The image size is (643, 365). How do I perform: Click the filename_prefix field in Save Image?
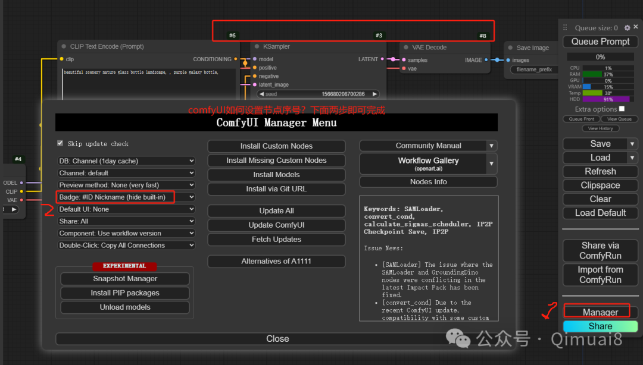coord(534,70)
